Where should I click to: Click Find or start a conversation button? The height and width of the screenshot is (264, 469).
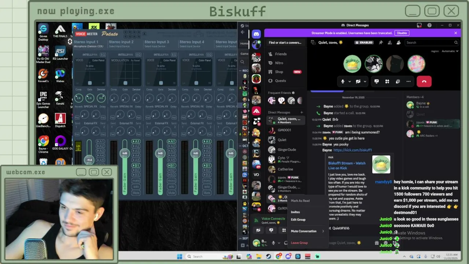pos(285,43)
